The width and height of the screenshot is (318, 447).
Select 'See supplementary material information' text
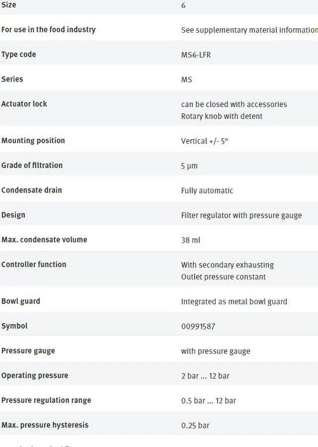pyautogui.click(x=249, y=30)
